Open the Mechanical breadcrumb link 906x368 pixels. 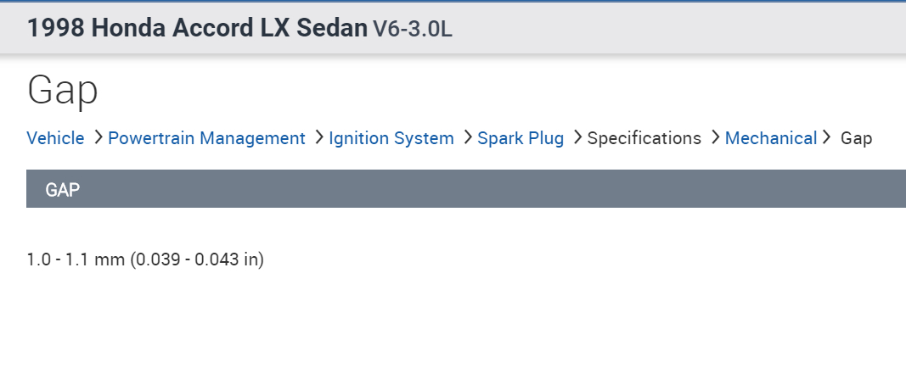point(770,138)
